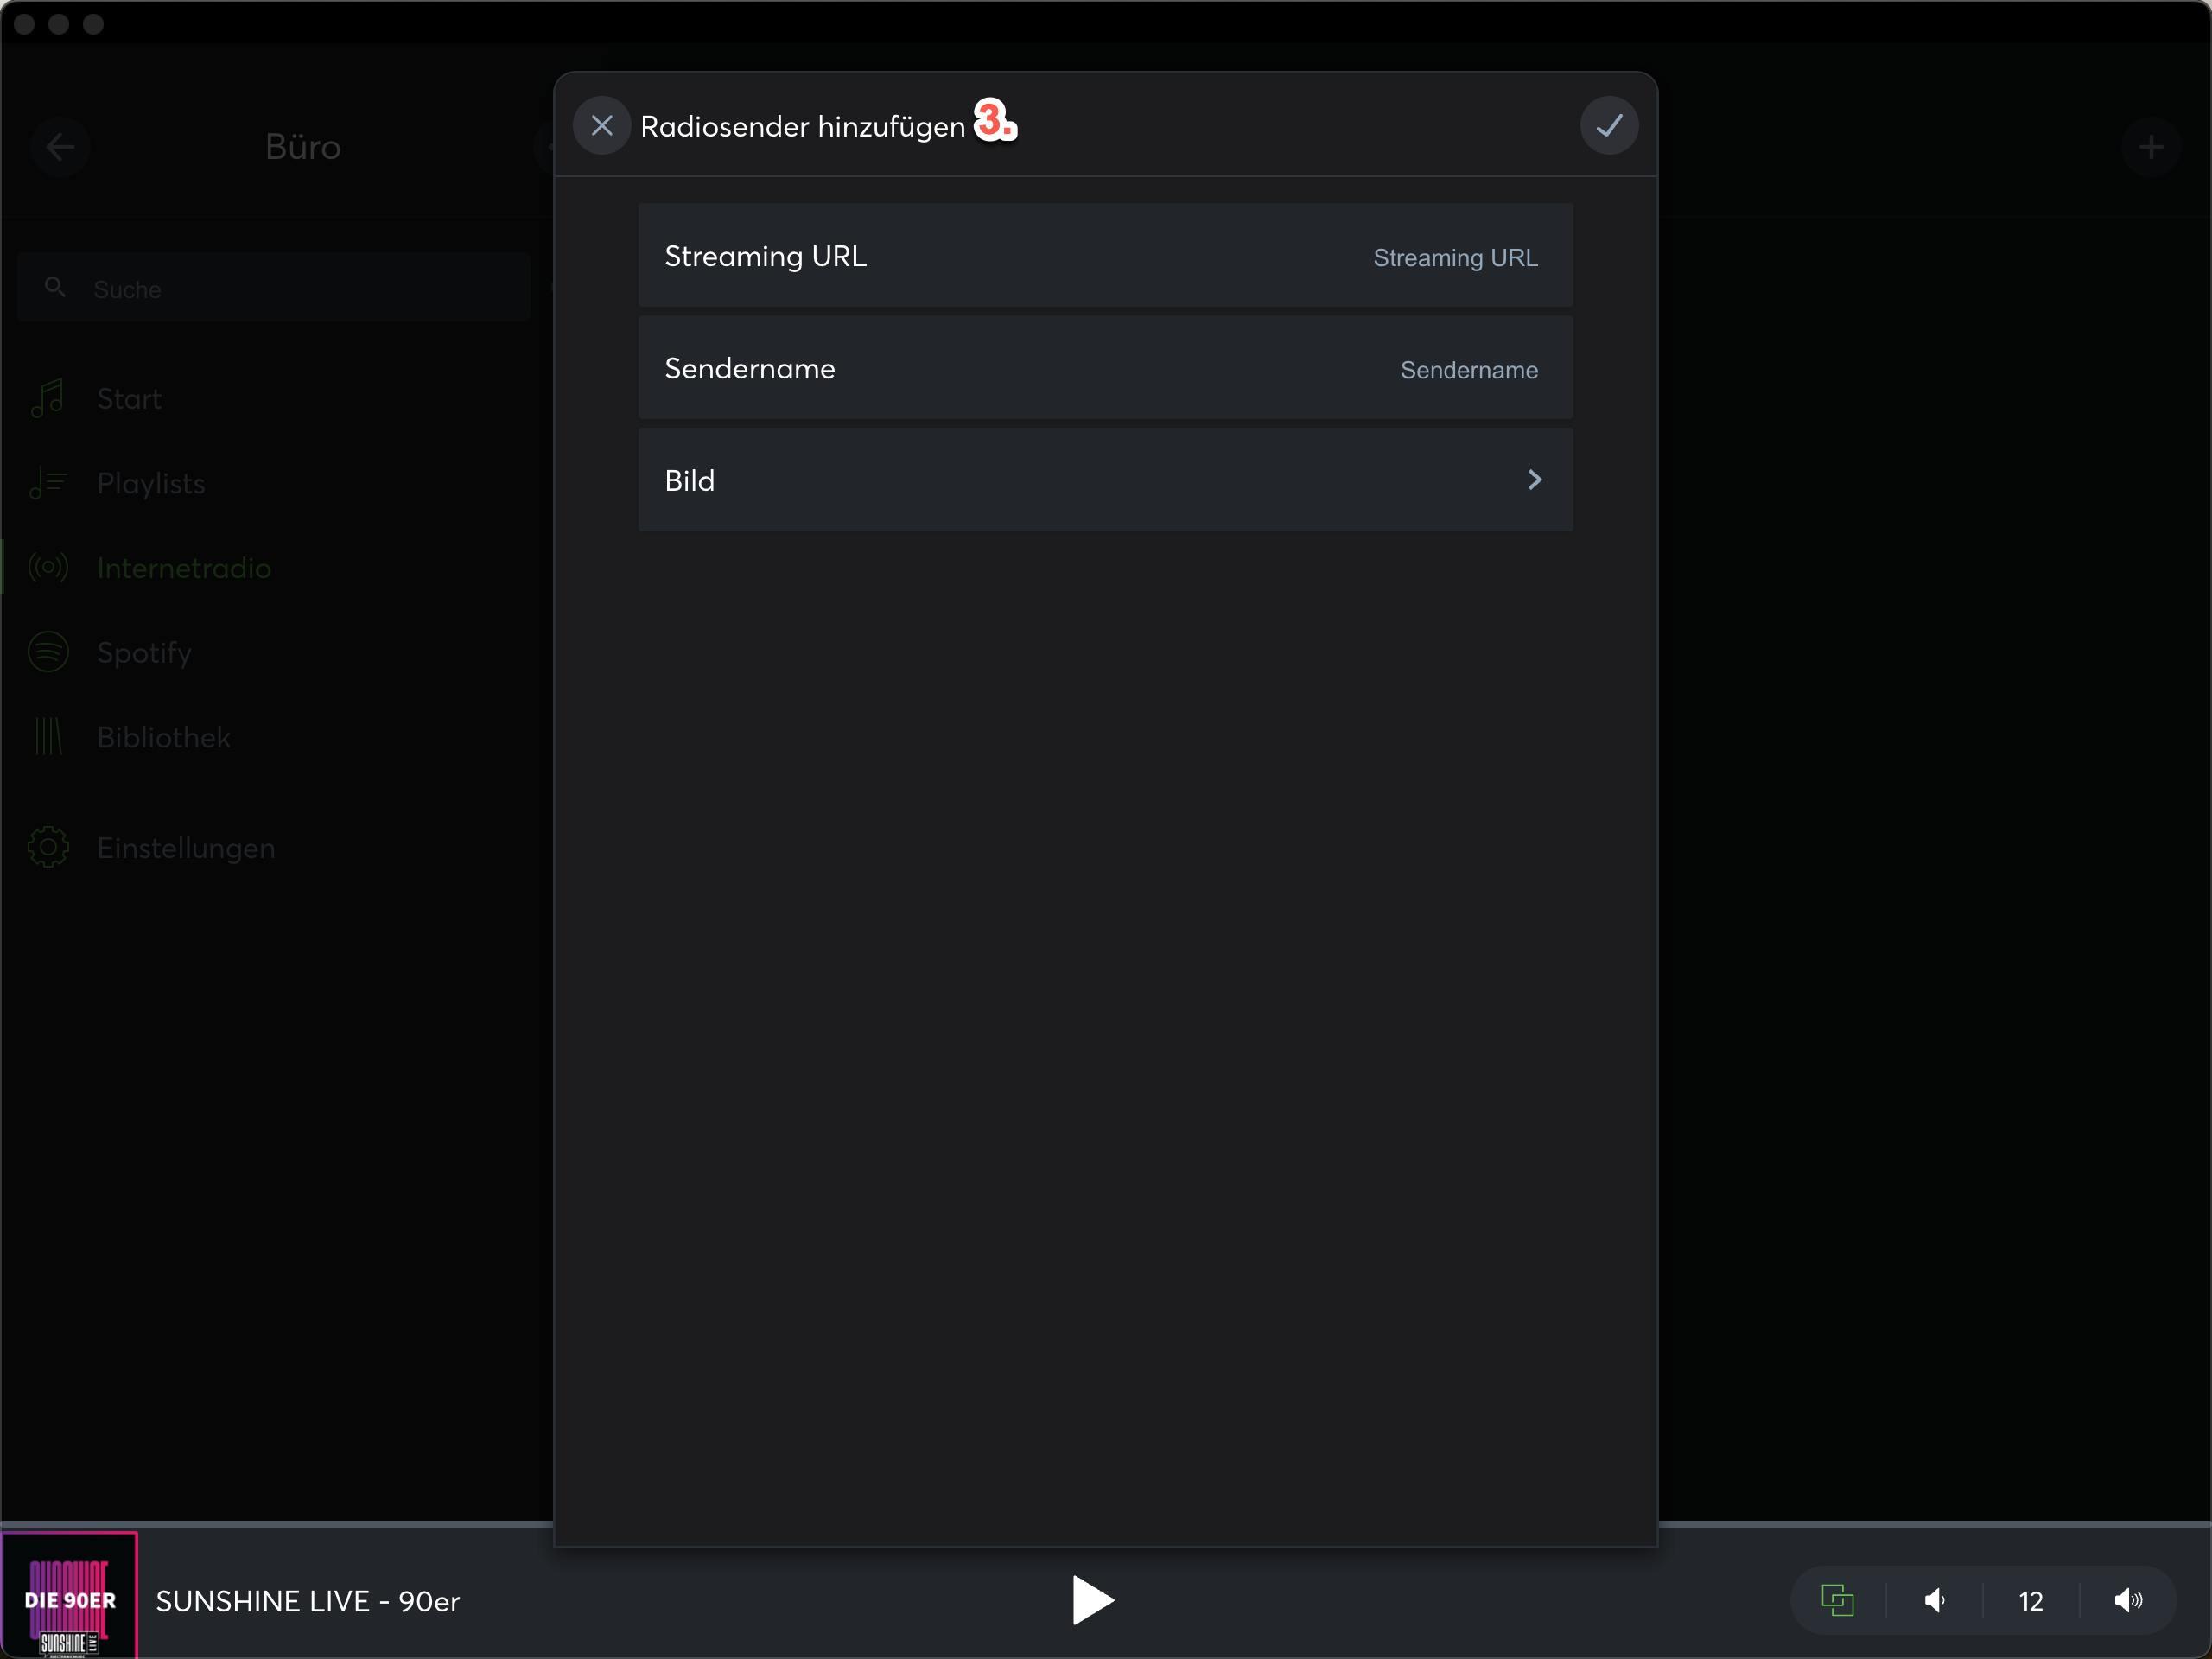The height and width of the screenshot is (1659, 2212).
Task: Click the volume level 12 indicator
Action: [x=2030, y=1601]
